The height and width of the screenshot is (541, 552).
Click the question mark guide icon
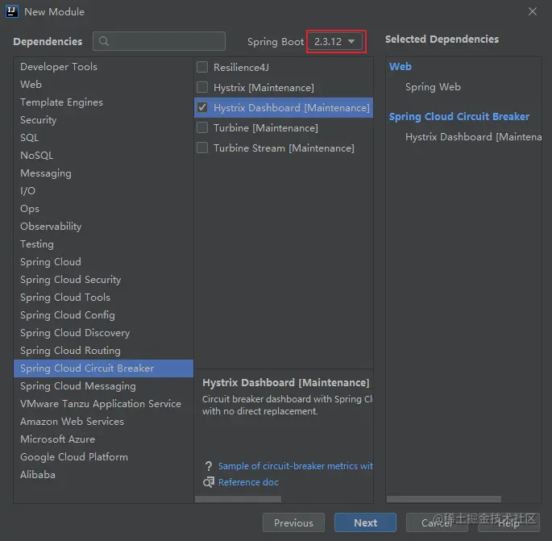(209, 466)
